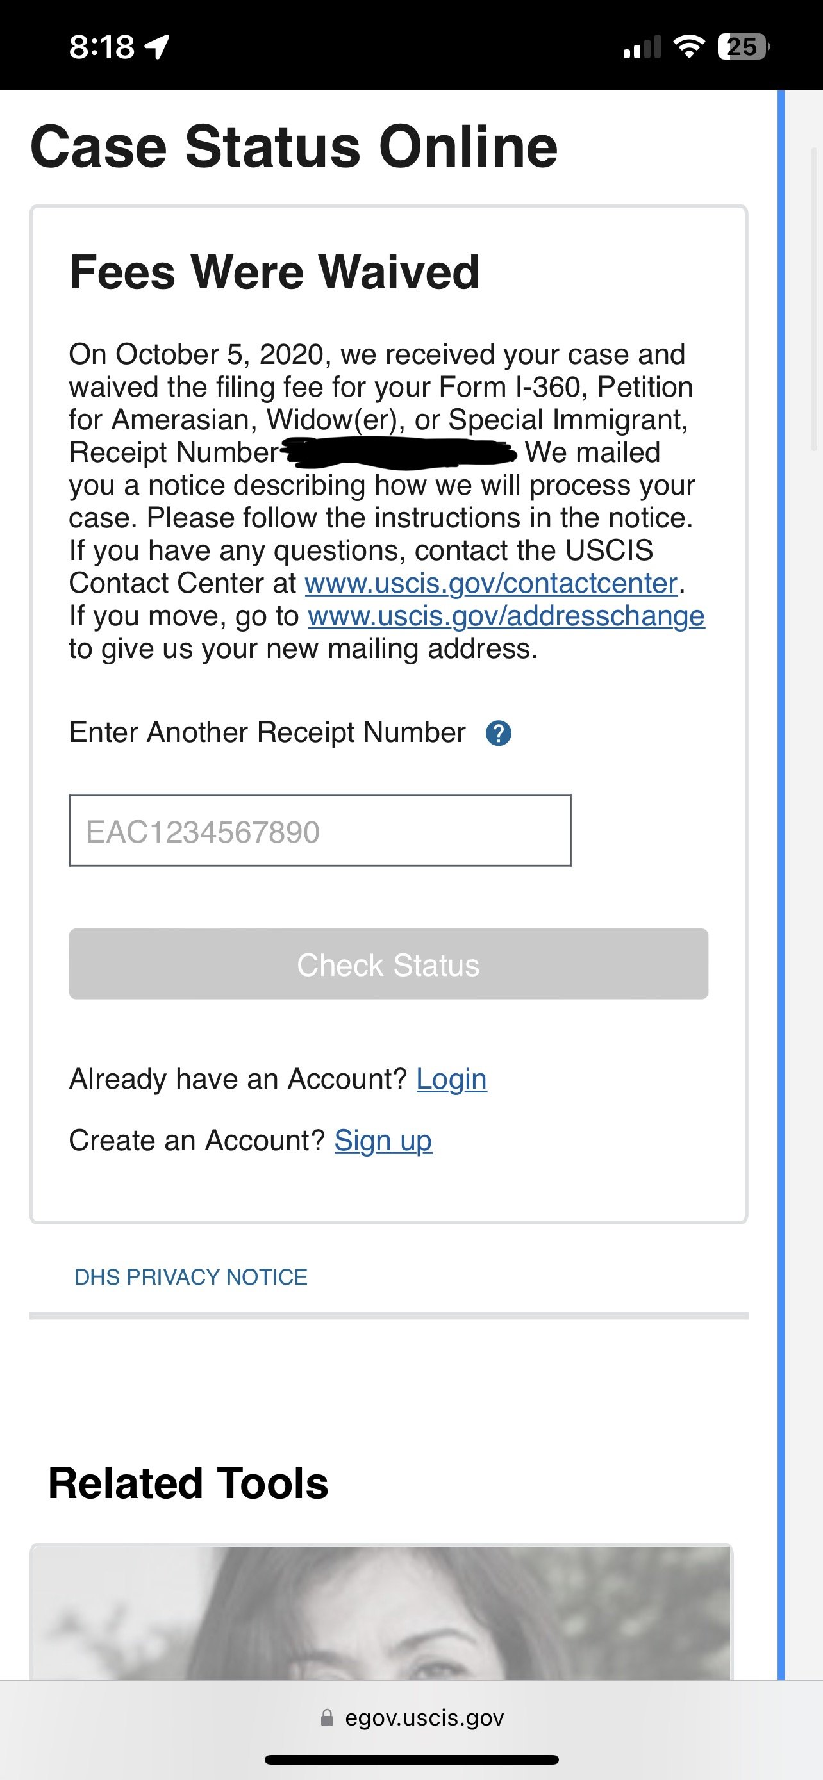Follow the Sign up link

[x=383, y=1141]
